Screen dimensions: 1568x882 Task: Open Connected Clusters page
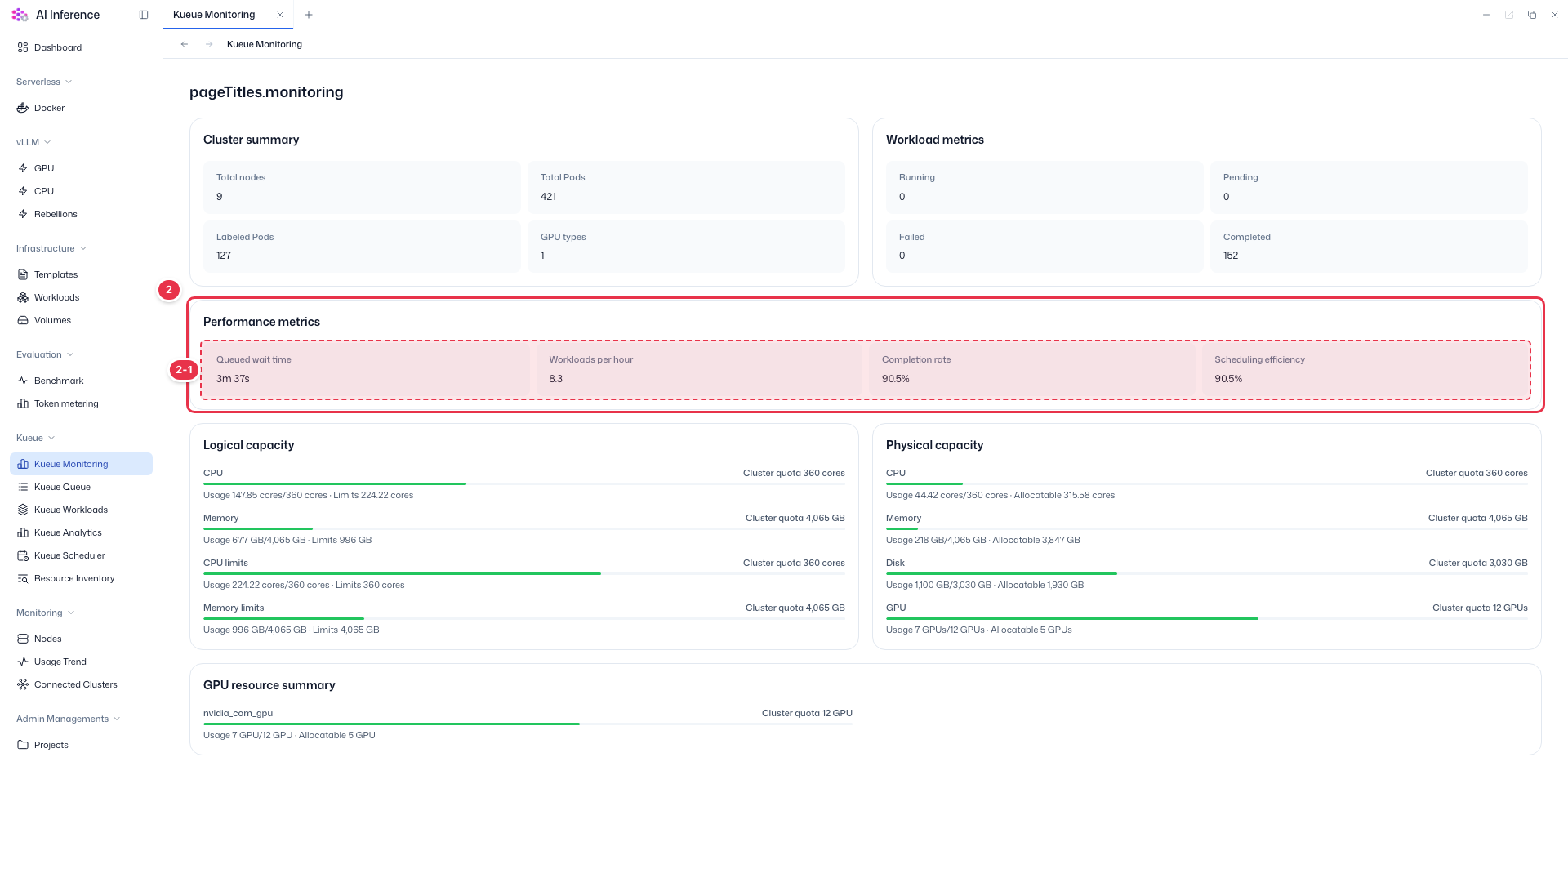tap(81, 684)
